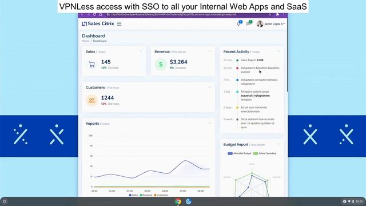Image resolution: width=366 pixels, height=206 pixels.
Task: Toggle the Sales series in chart legend
Action: click(133, 195)
